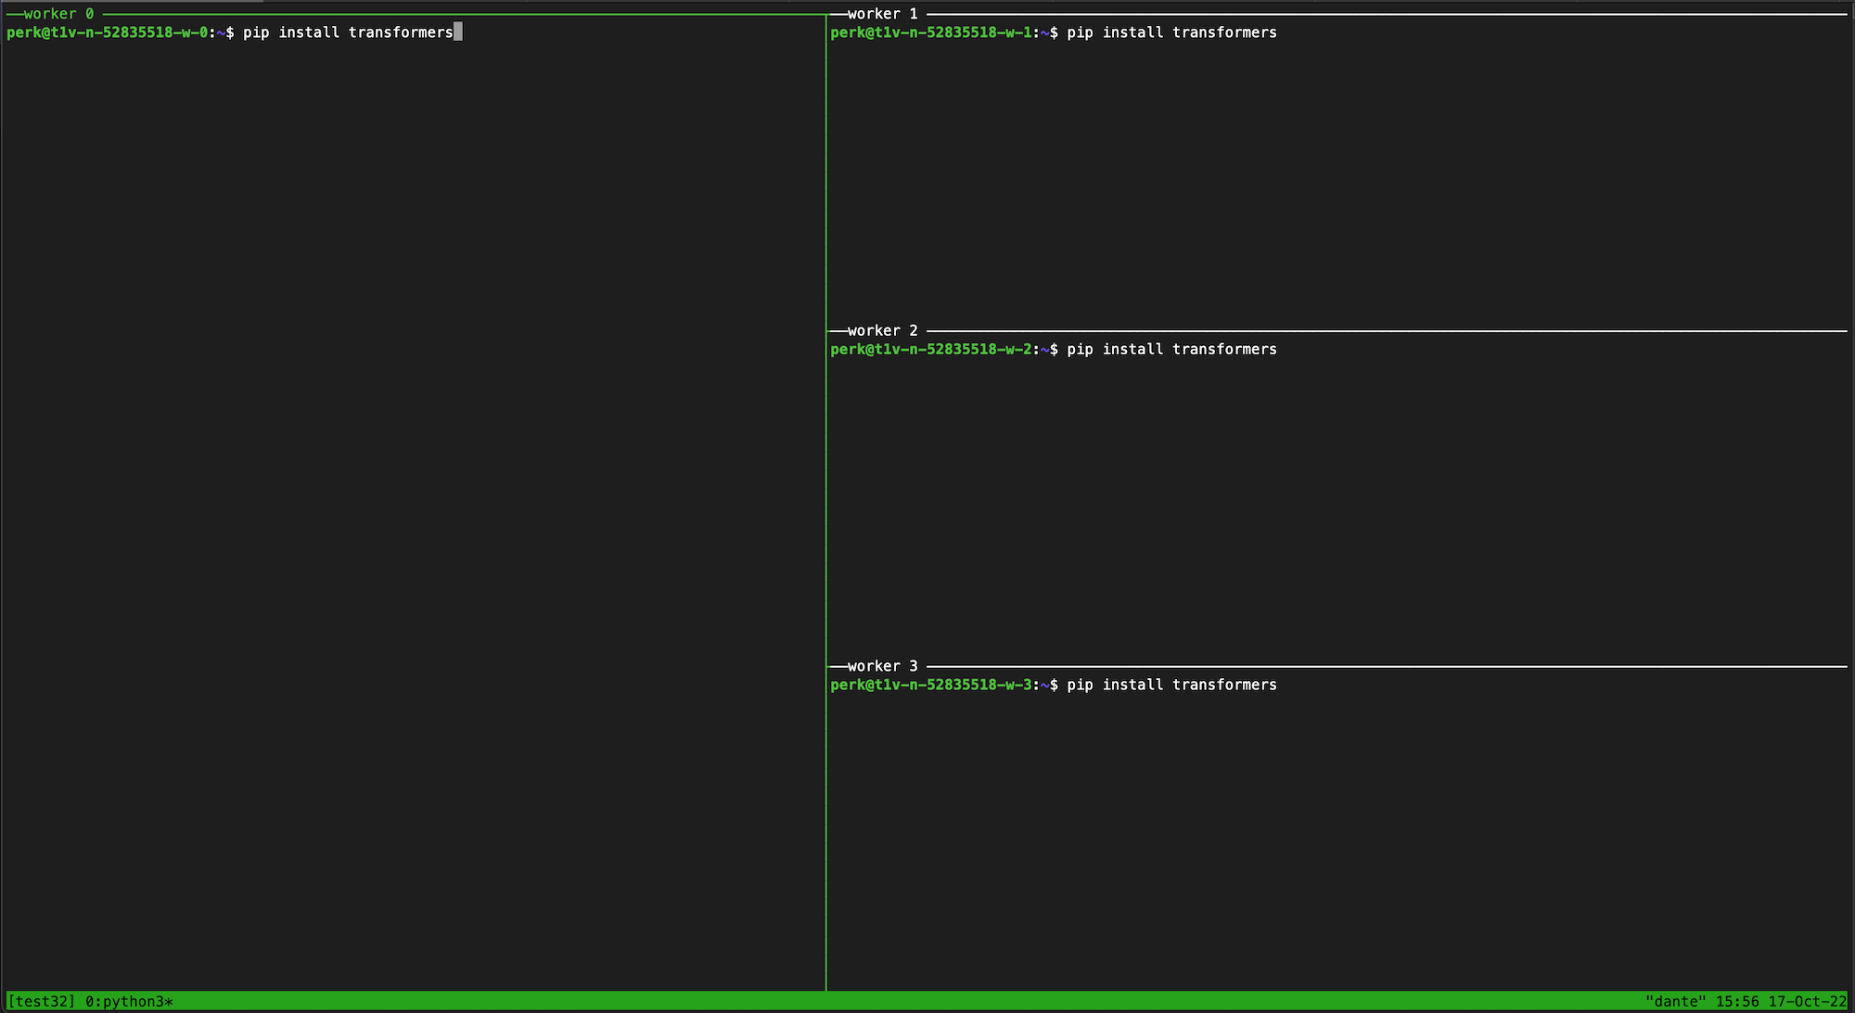Click pip install command in worker 0
This screenshot has height=1013, width=1855.
coord(348,32)
